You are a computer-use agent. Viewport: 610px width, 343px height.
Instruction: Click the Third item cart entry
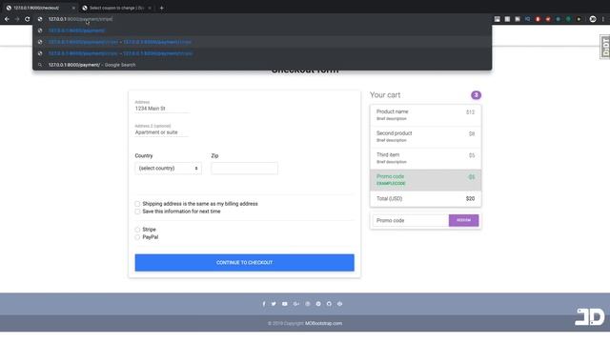click(x=425, y=158)
